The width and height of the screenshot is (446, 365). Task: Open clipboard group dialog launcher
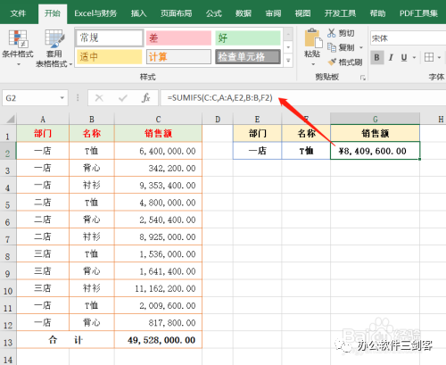(x=363, y=78)
